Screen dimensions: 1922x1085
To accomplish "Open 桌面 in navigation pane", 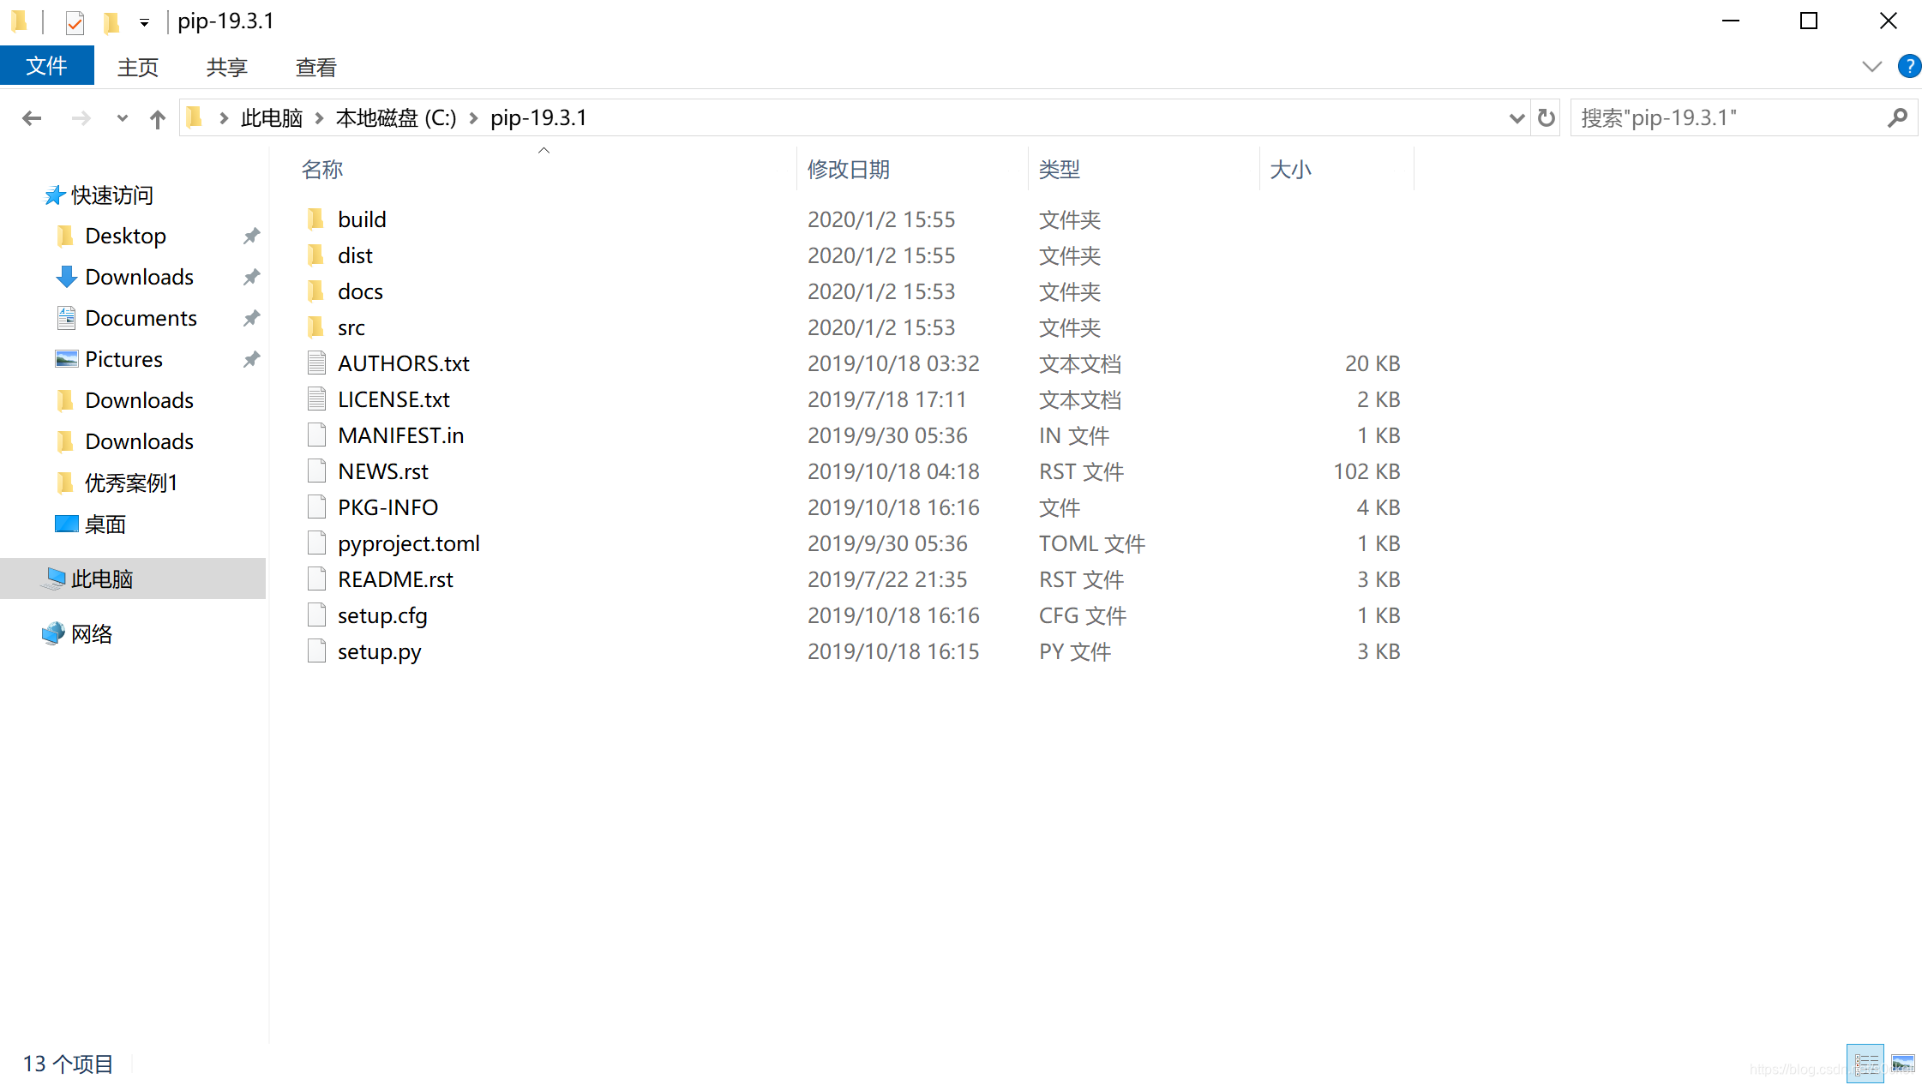I will pos(105,524).
